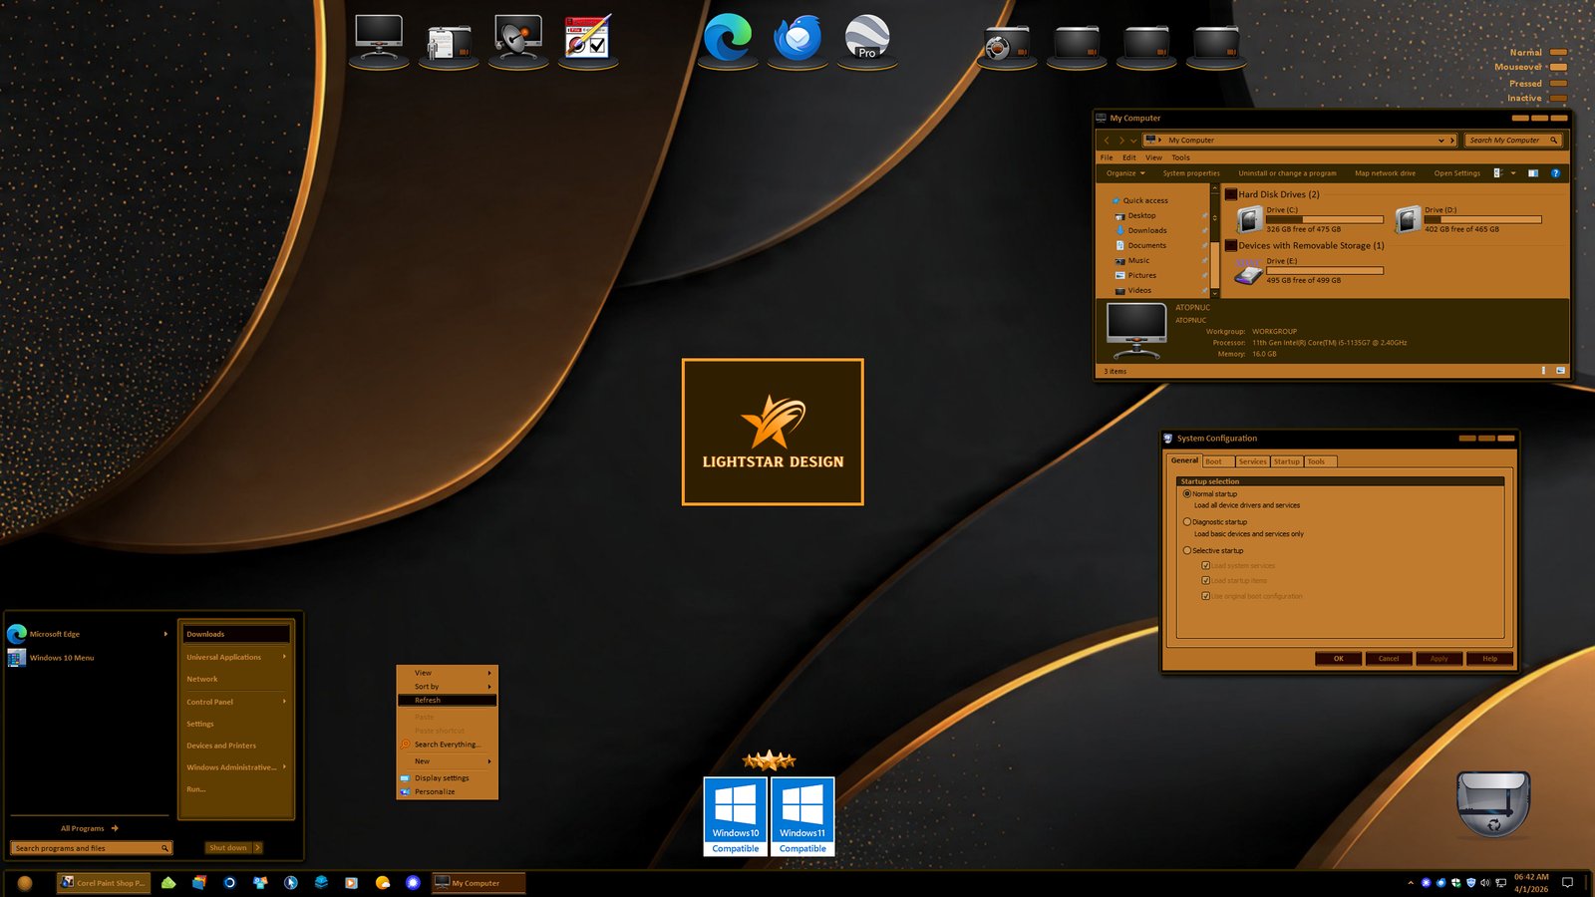1595x897 pixels.
Task: Expand the Shut down options arrow
Action: 257,848
